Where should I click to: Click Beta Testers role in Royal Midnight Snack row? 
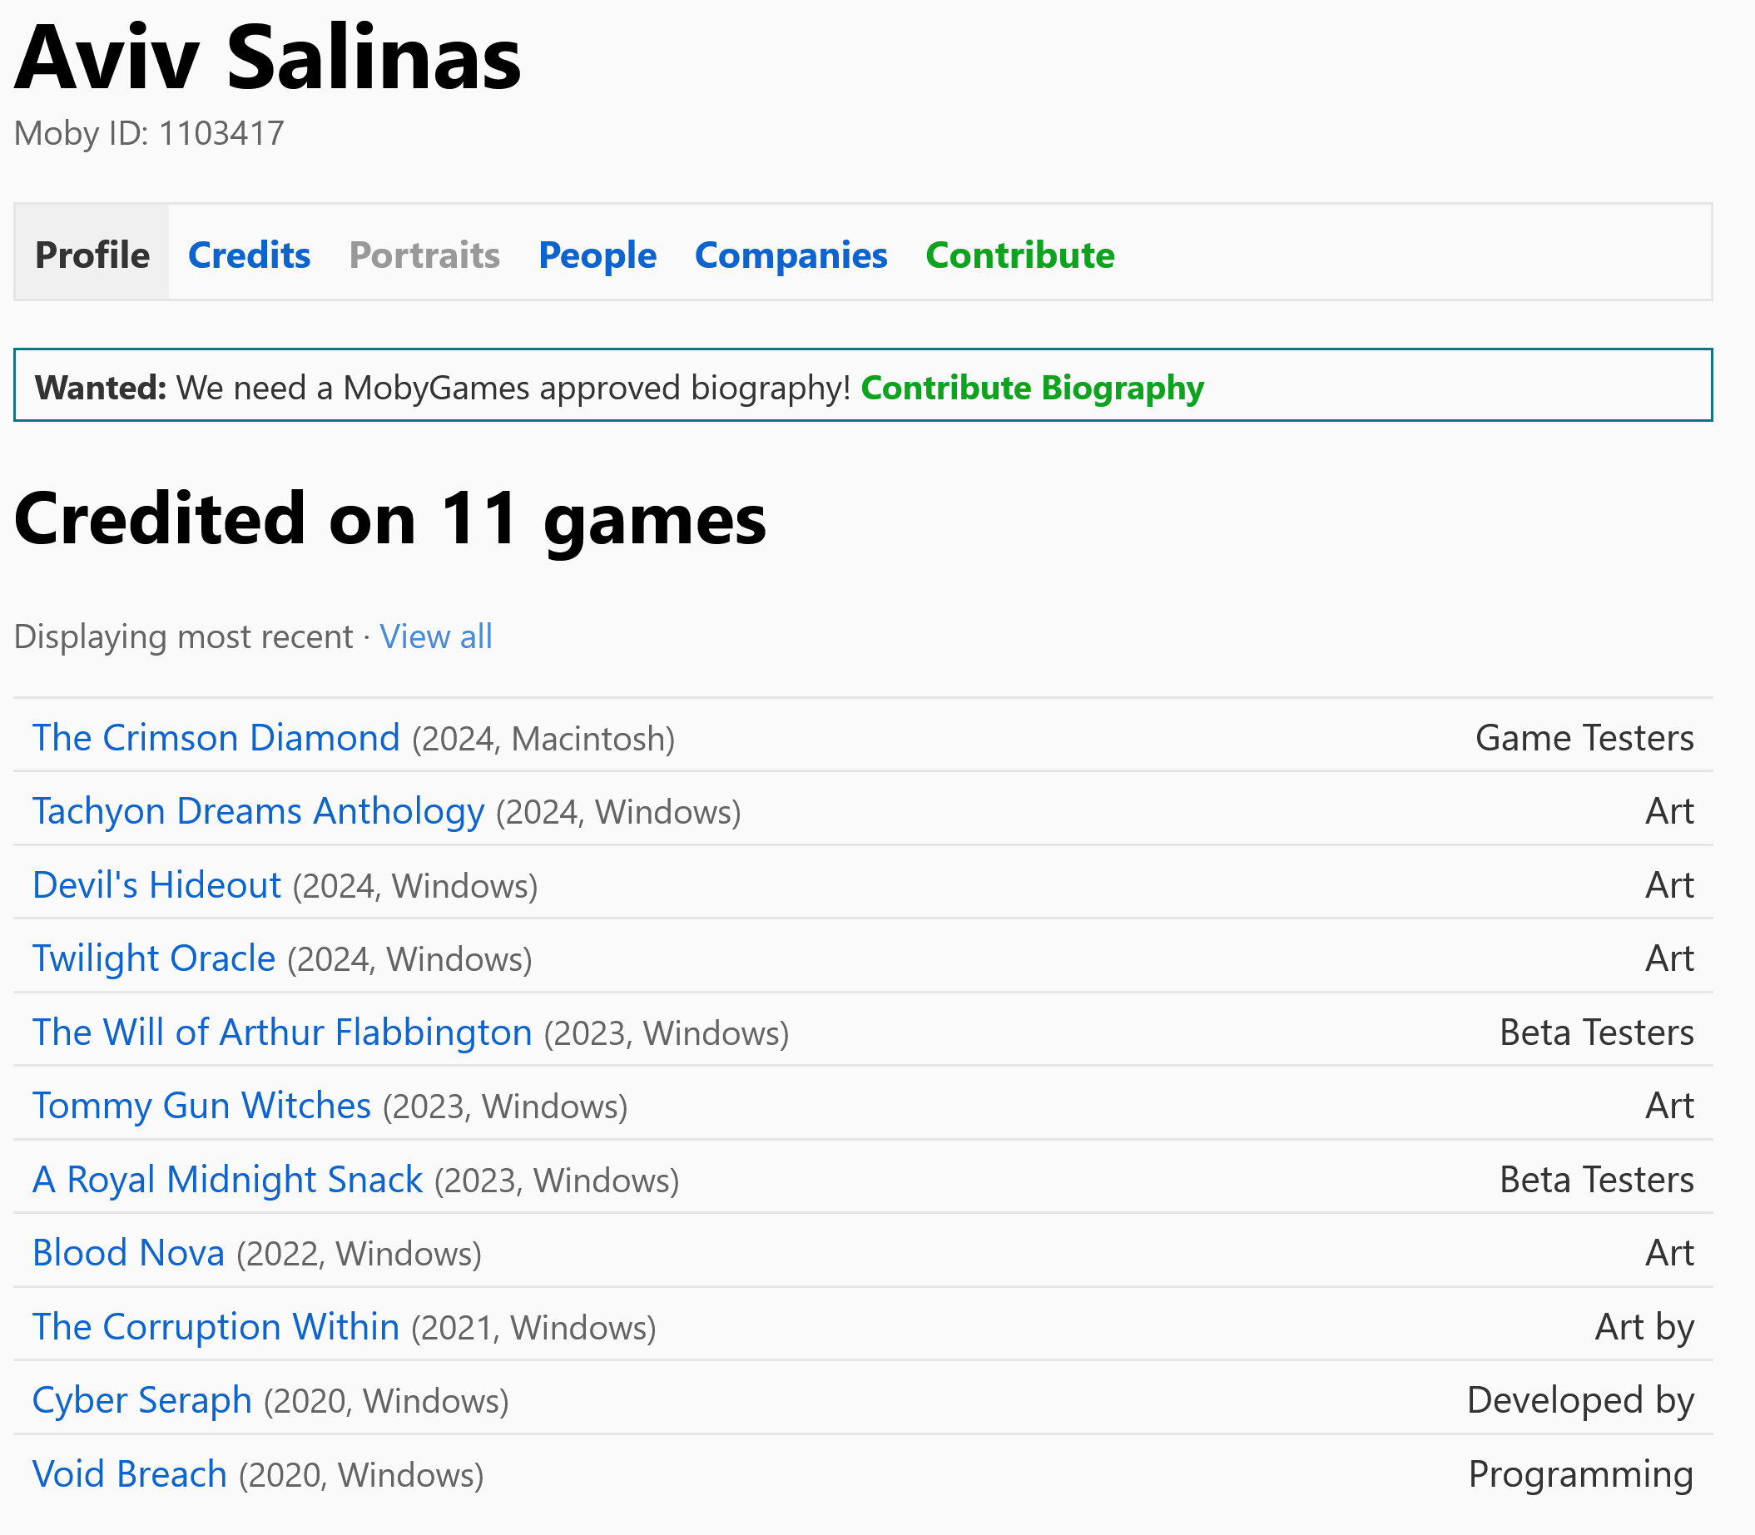[x=1596, y=1180]
